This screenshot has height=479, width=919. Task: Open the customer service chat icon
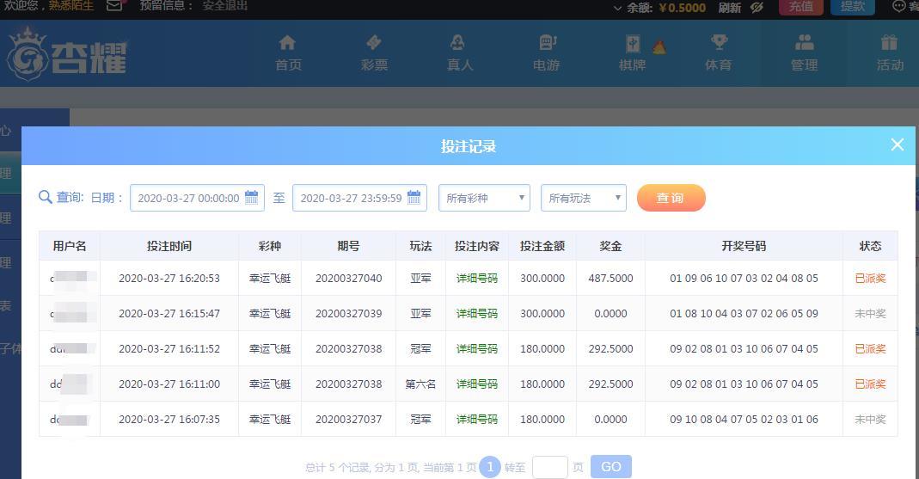[x=898, y=6]
